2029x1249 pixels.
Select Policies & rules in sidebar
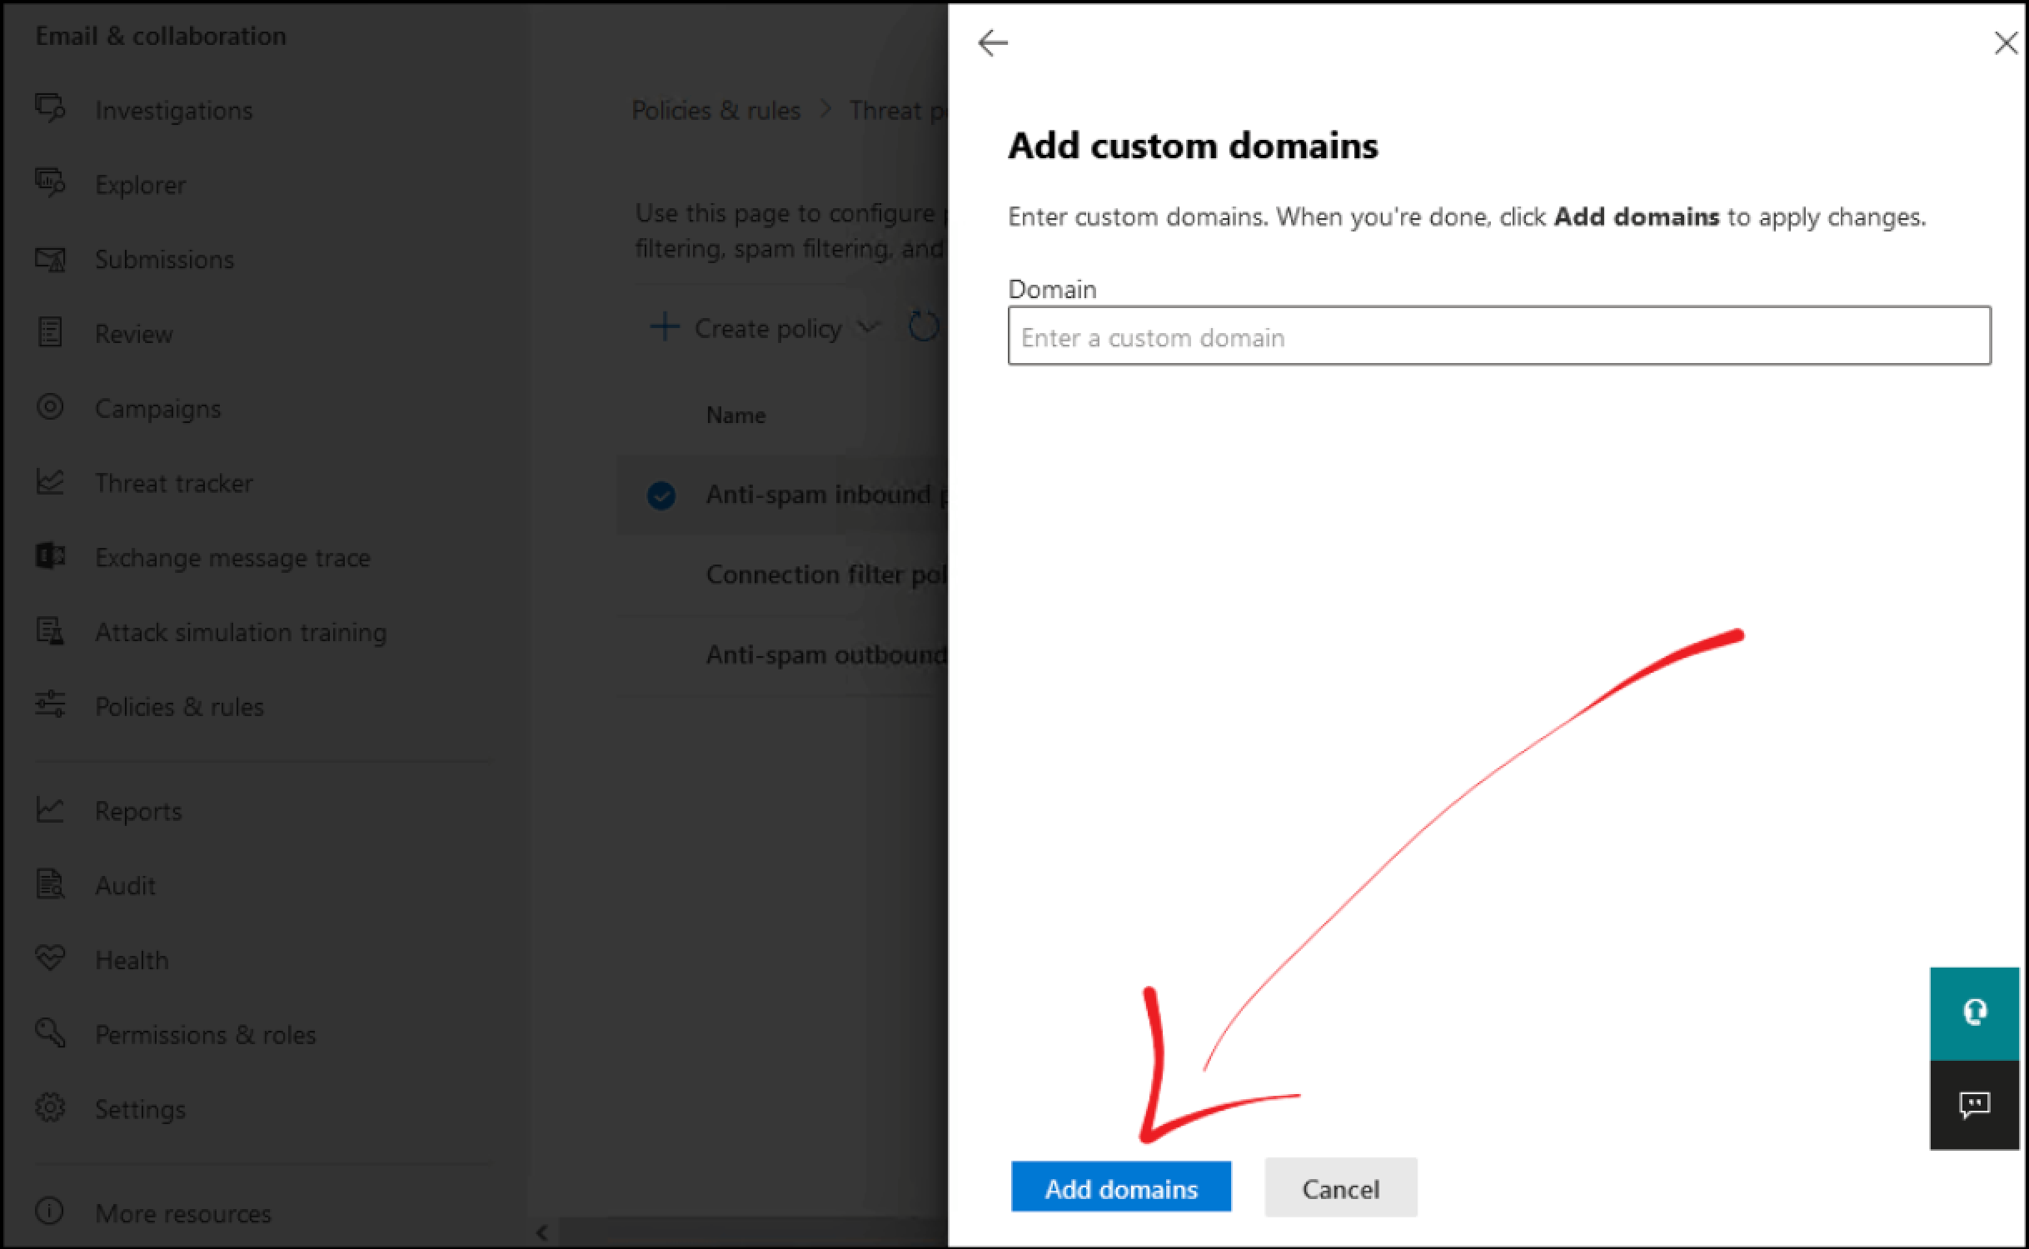(179, 707)
